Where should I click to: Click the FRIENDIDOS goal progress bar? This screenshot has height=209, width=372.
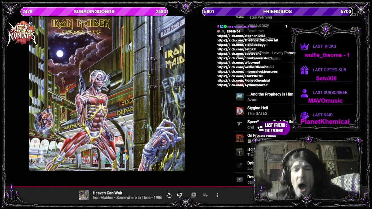tap(278, 12)
